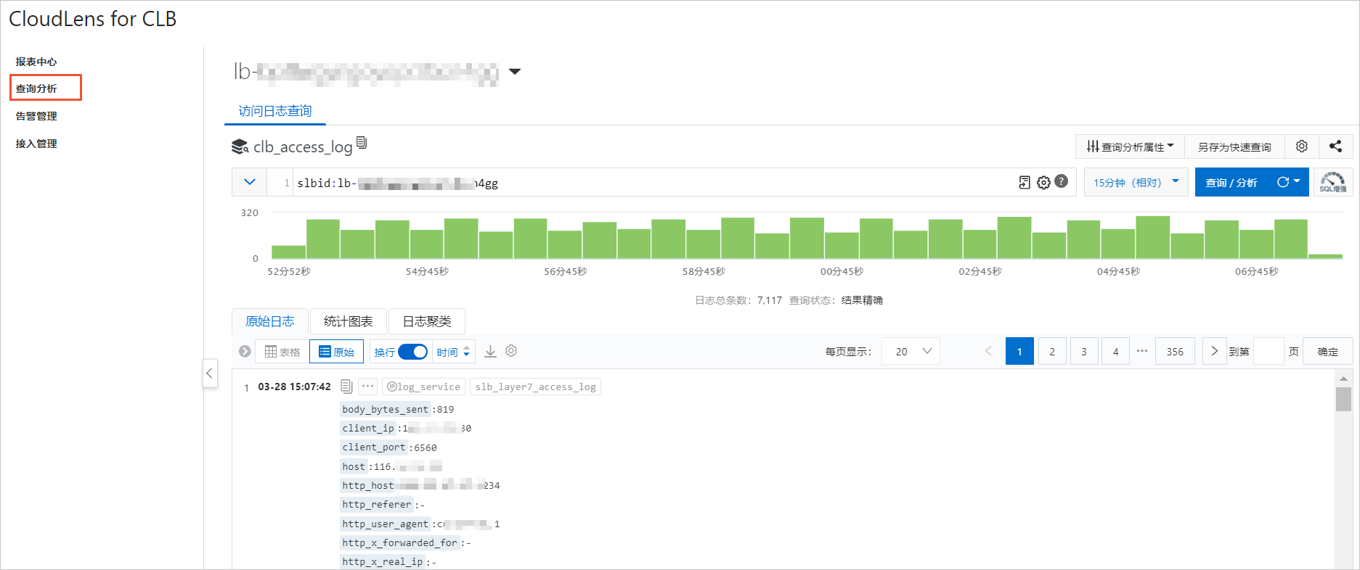Open 报表中心 in the sidebar
The height and width of the screenshot is (570, 1360).
click(x=36, y=62)
